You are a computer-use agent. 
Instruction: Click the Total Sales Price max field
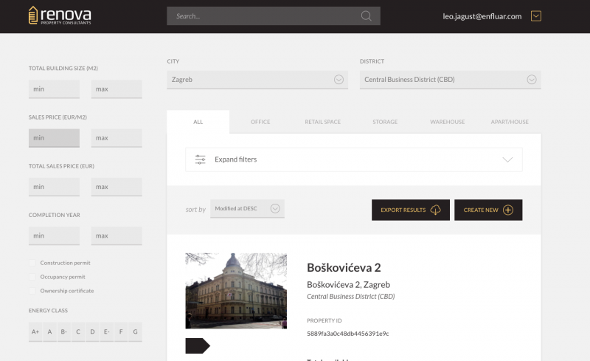[x=117, y=187]
